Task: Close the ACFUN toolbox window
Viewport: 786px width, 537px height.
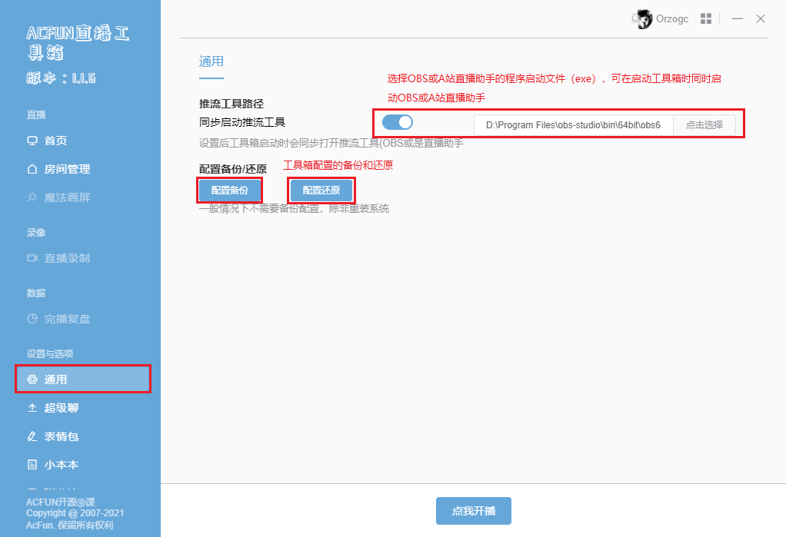Action: (x=761, y=19)
